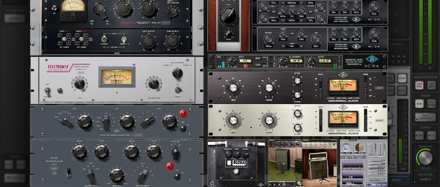Click the Monitor level knob
This screenshot has height=187, width=440.
[x=425, y=157]
